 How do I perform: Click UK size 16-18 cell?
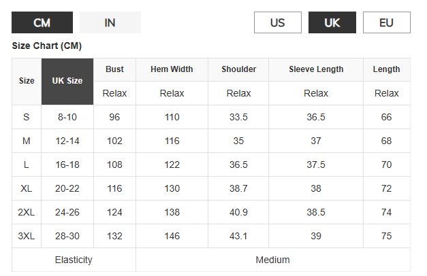pyautogui.click(x=67, y=165)
